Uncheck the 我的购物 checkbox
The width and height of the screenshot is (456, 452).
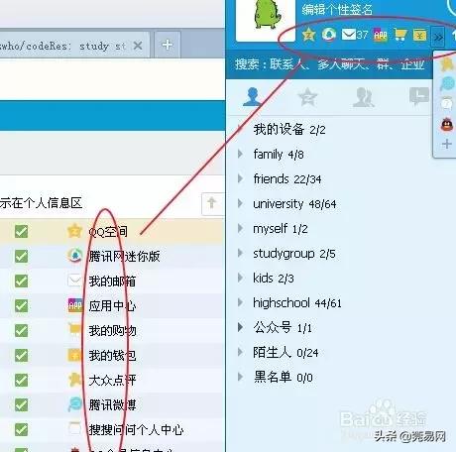point(21,330)
